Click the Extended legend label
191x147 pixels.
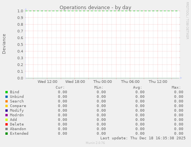[19, 134]
